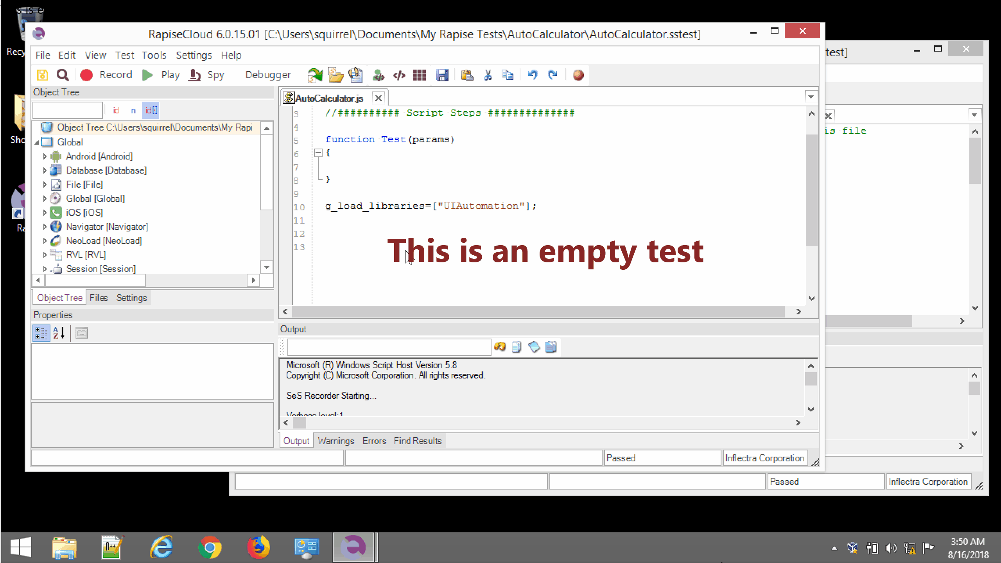Viewport: 1001px width, 563px height.
Task: Toggle categorized view in Properties panel
Action: pos(41,333)
